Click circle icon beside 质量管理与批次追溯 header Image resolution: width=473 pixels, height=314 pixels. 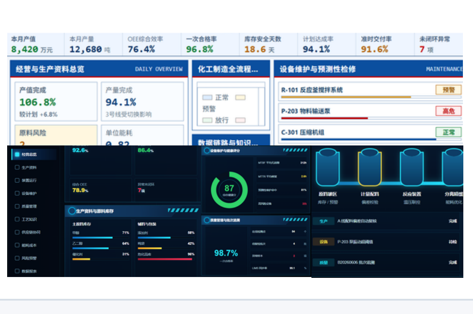pyautogui.click(x=207, y=220)
